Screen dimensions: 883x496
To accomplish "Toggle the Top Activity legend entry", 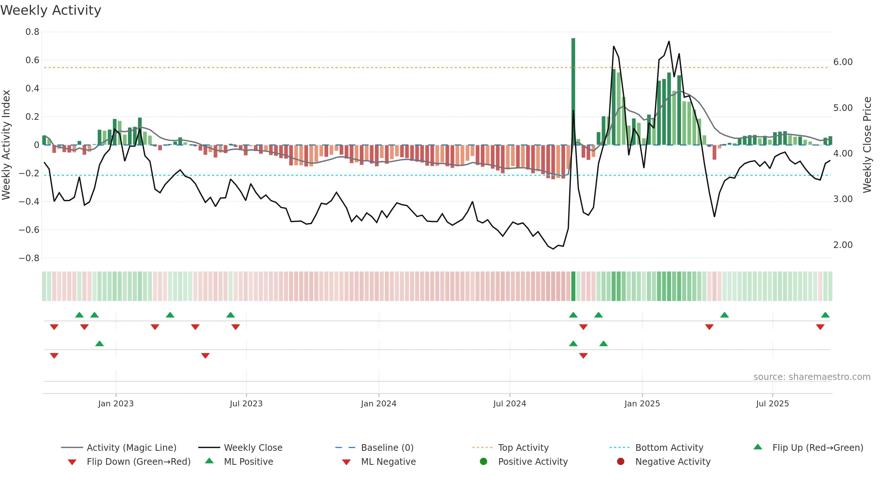I will pos(511,448).
